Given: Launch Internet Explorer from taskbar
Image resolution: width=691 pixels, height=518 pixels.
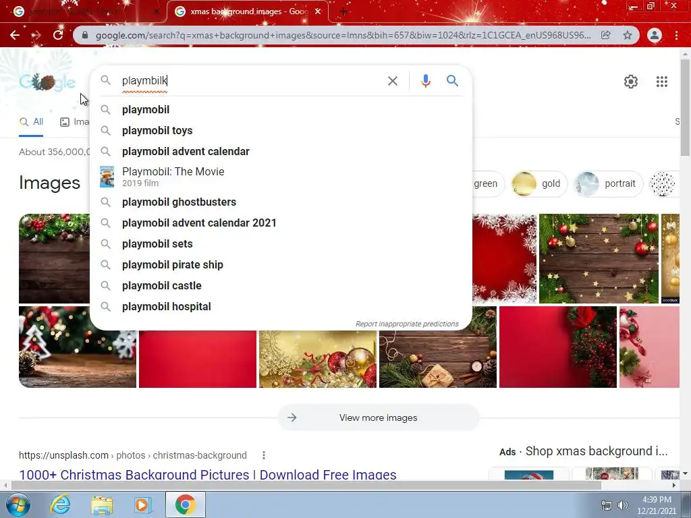Looking at the screenshot, I should (x=60, y=505).
